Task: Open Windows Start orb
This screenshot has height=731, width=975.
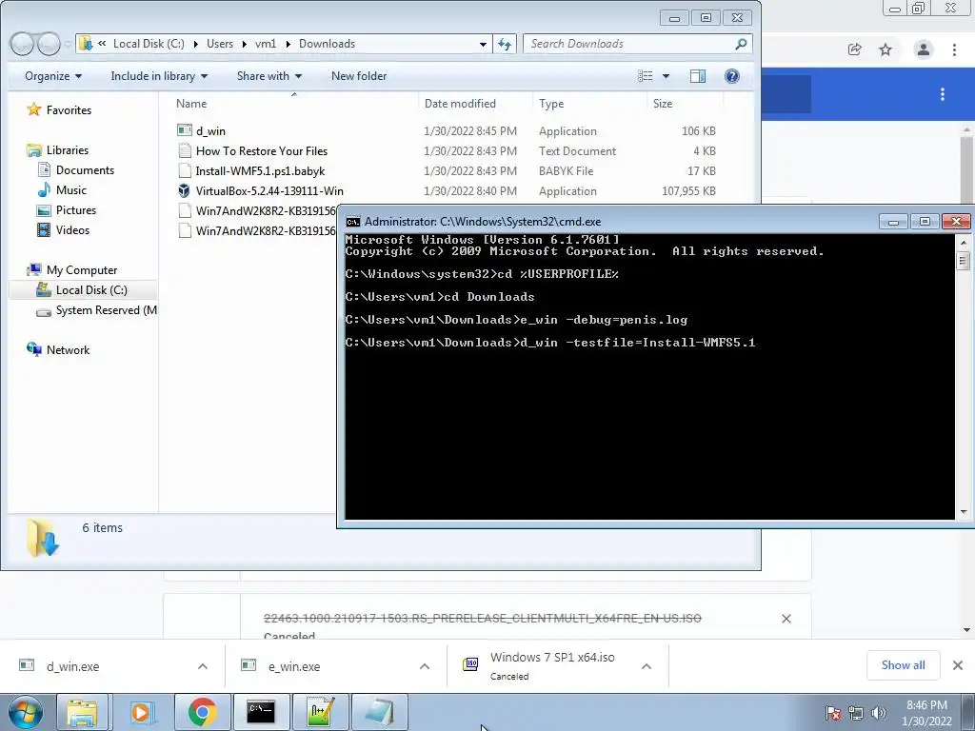Action: [x=26, y=712]
